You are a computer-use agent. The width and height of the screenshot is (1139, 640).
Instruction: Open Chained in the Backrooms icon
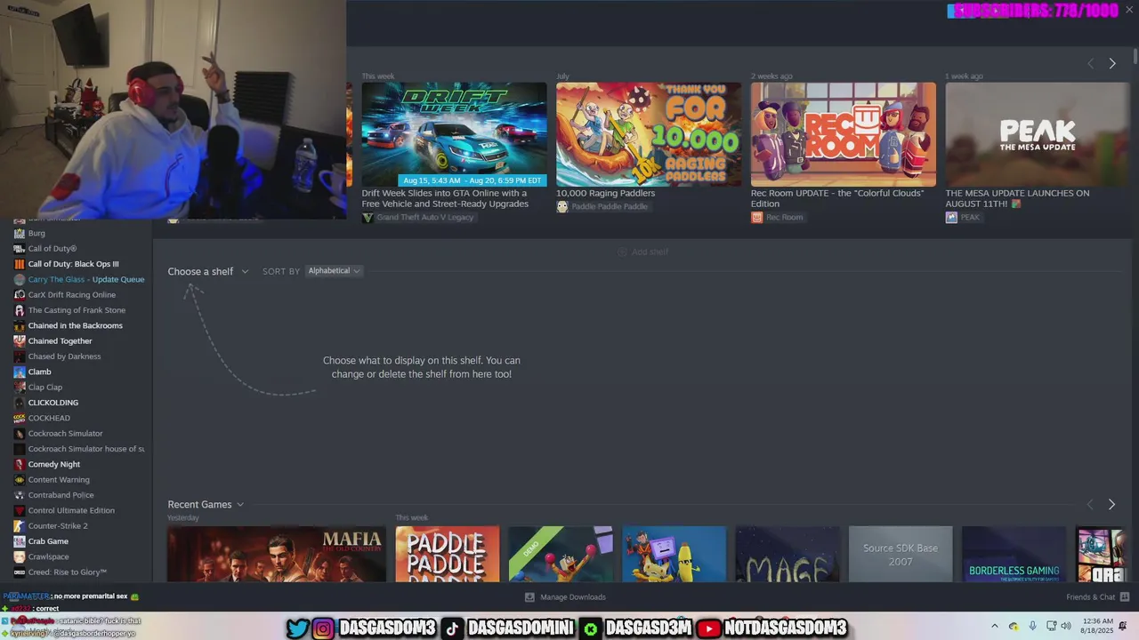point(20,325)
